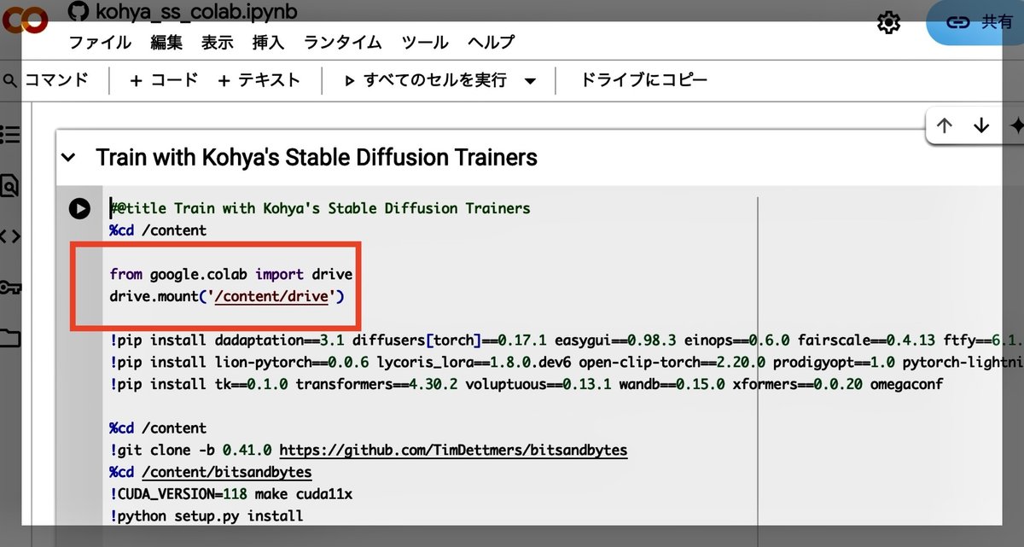Screen dimensions: 1024x547
Task: Open the ランタイム menu
Action: [x=341, y=42]
